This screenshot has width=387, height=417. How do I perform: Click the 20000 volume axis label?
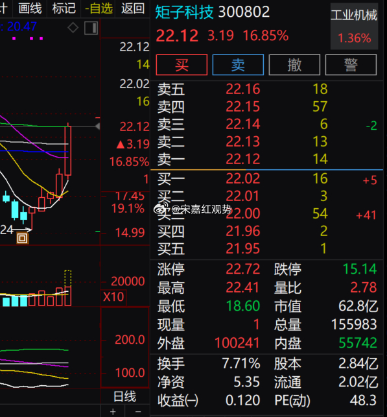pyautogui.click(x=128, y=281)
